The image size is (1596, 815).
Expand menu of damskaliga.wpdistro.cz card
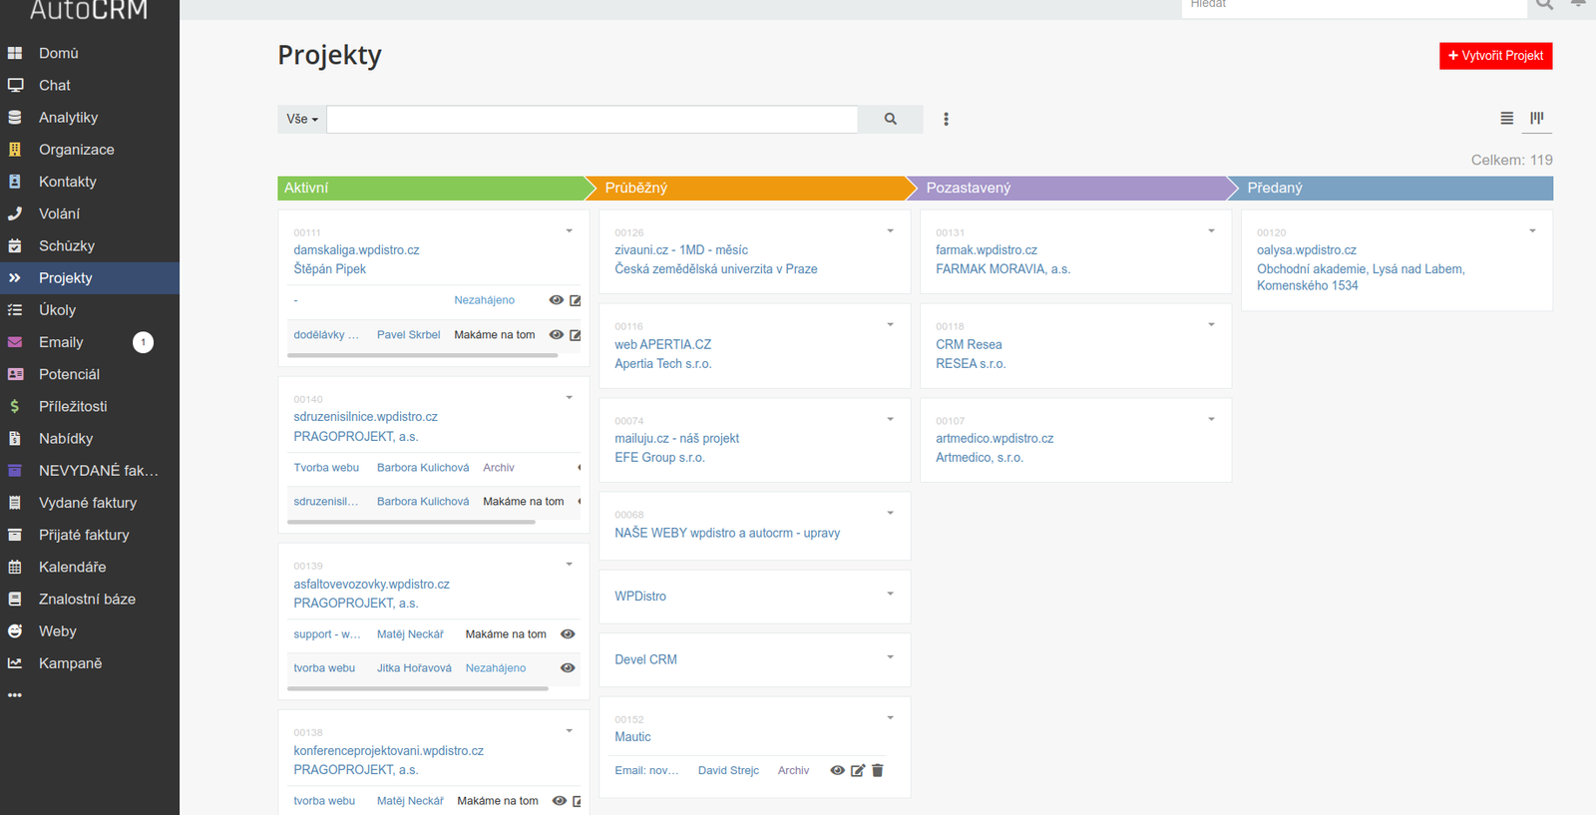tap(570, 231)
